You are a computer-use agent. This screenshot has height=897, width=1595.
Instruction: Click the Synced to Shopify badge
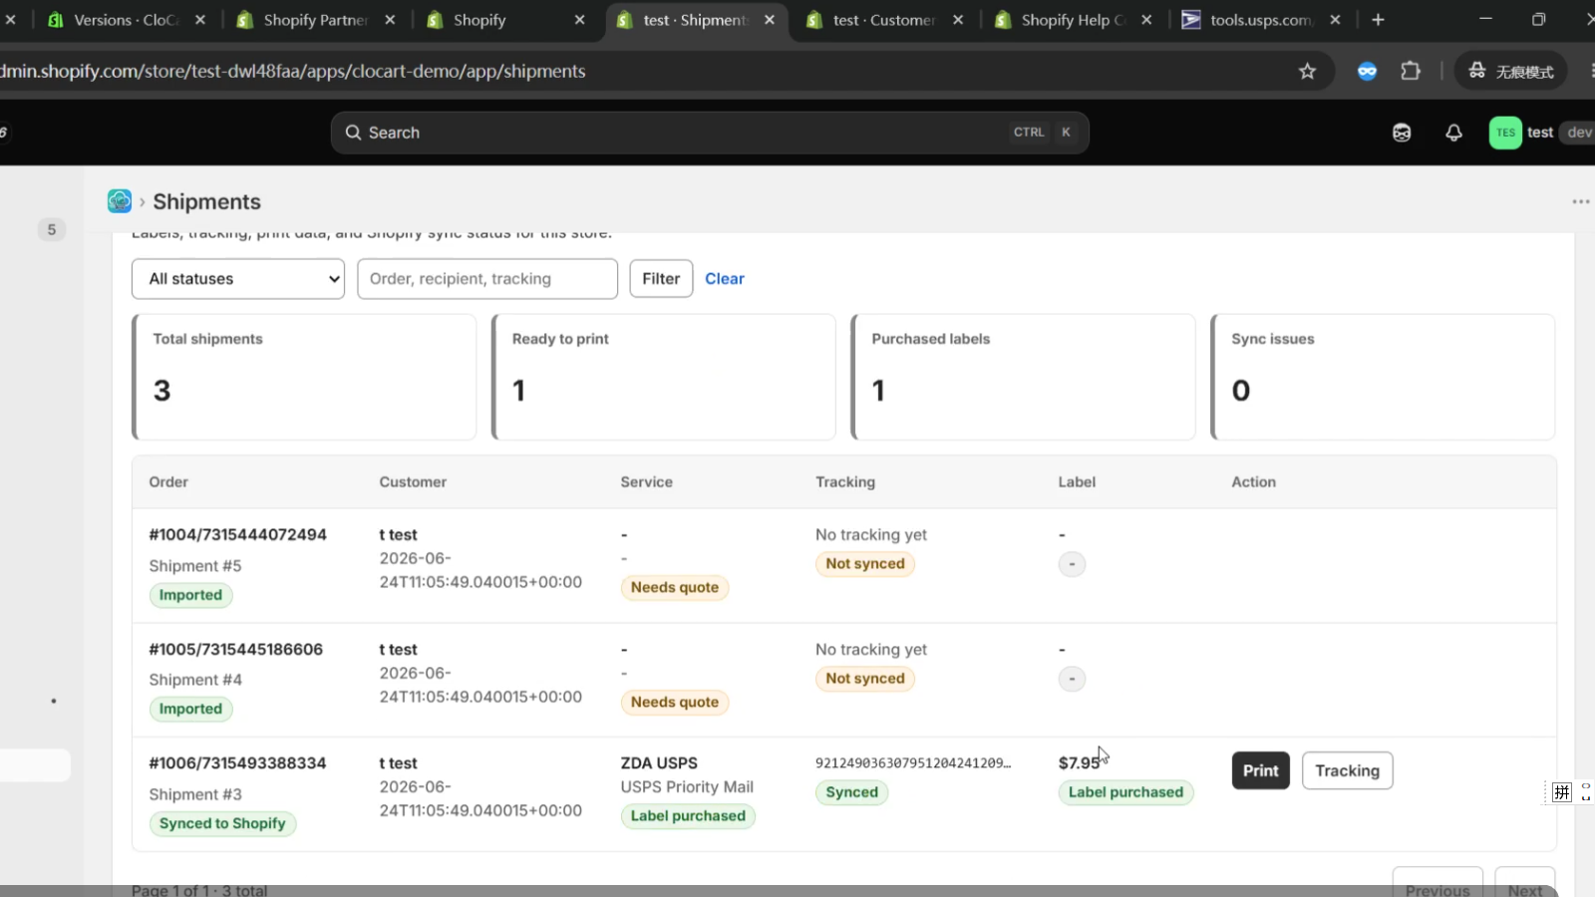[x=222, y=823]
